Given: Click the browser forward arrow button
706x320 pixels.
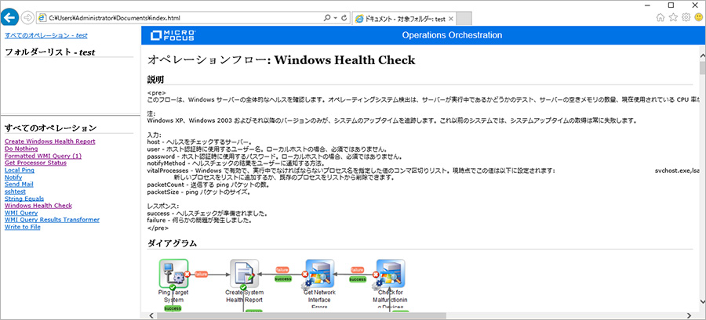Looking at the screenshot, I should (29, 16).
